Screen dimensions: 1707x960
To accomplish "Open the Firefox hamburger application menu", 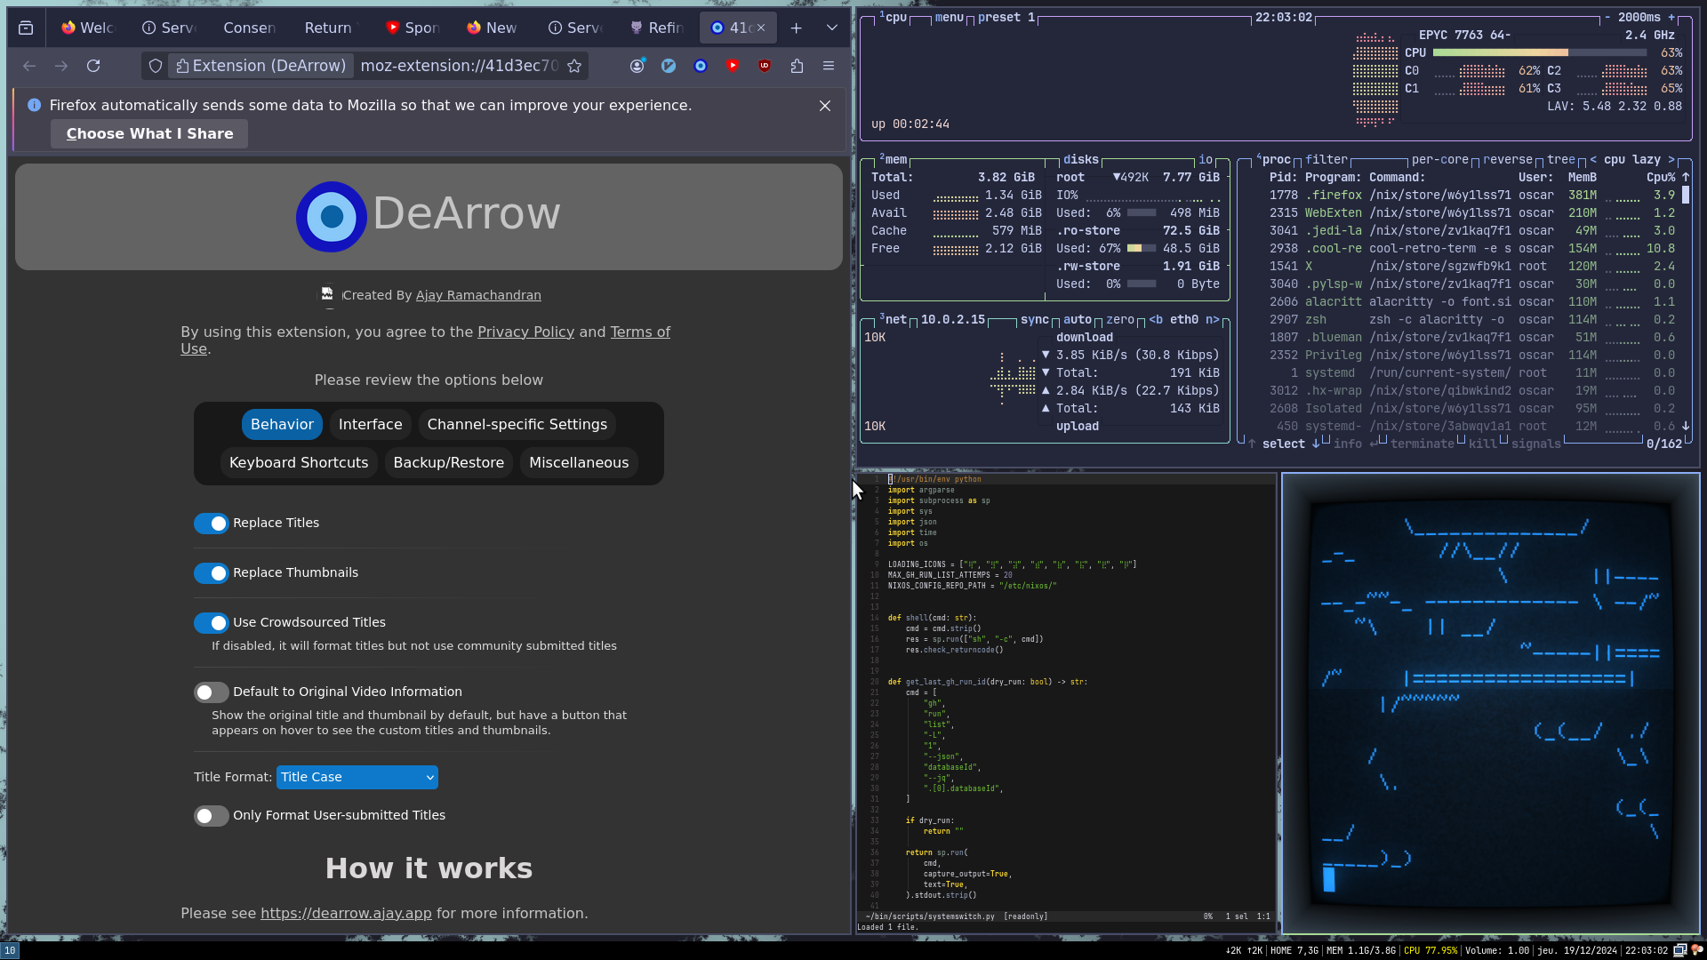I will pos(829,66).
